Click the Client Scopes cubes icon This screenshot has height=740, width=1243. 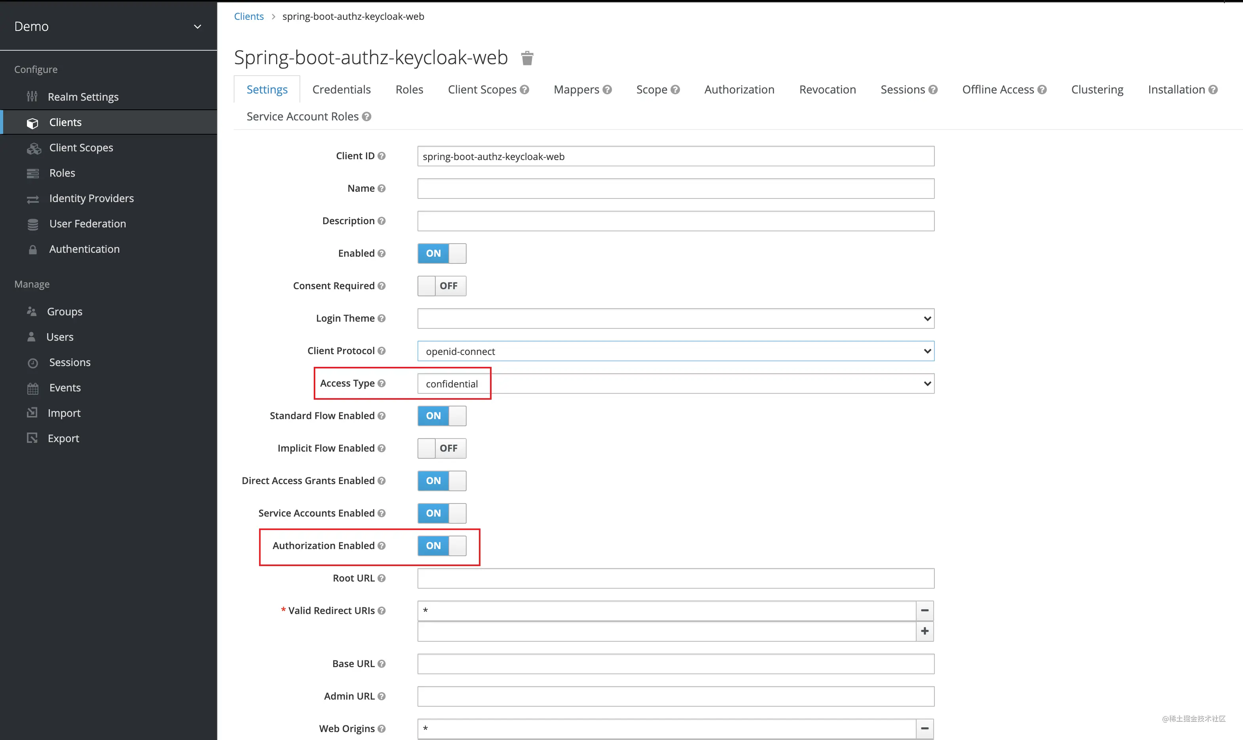click(33, 148)
